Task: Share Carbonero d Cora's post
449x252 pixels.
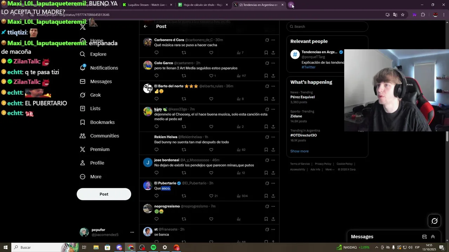Action: point(273,52)
